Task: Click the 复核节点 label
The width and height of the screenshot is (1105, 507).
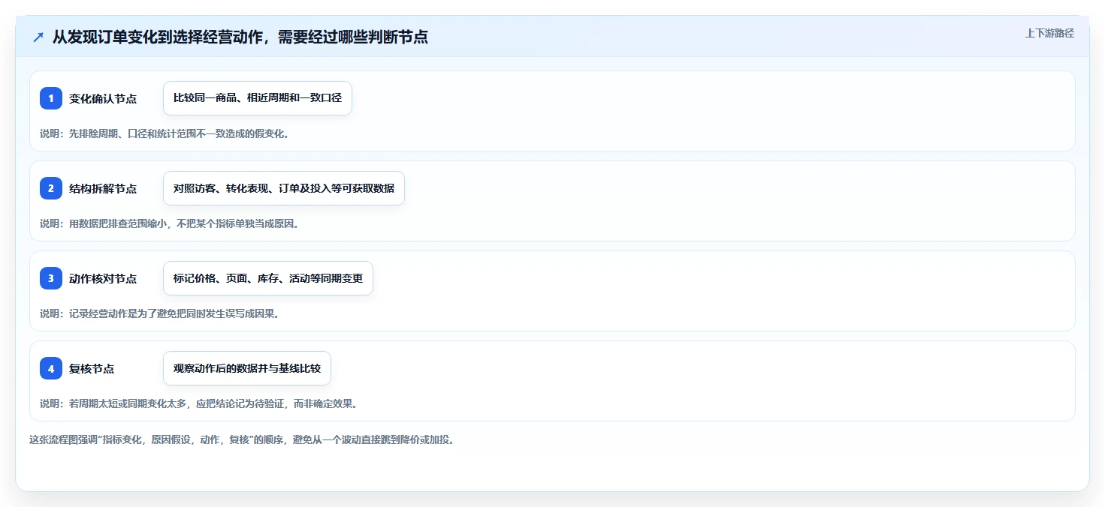Action: tap(92, 368)
